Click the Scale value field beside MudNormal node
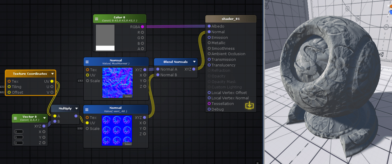 point(80,81)
